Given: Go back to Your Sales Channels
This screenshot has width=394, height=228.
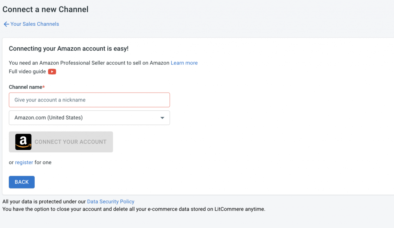Looking at the screenshot, I should click(x=35, y=24).
